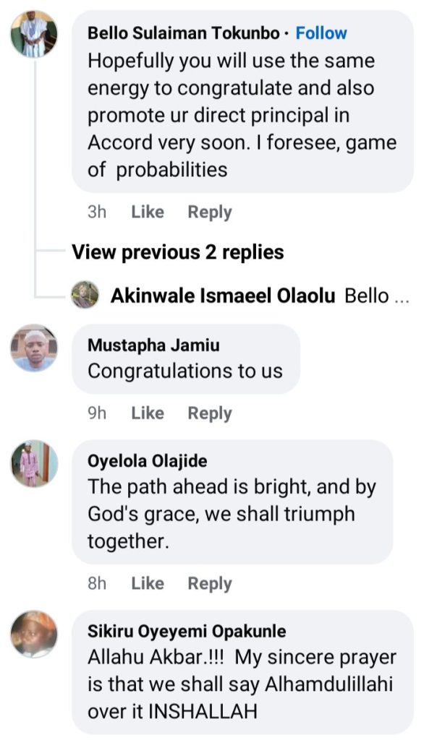This screenshot has width=437, height=740.
Task: Open Sikiru Oyeyemi Opakunle's profile photo
Action: [x=34, y=634]
